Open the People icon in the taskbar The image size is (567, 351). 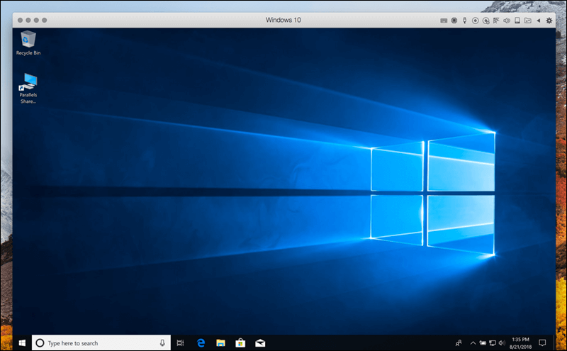tap(459, 342)
